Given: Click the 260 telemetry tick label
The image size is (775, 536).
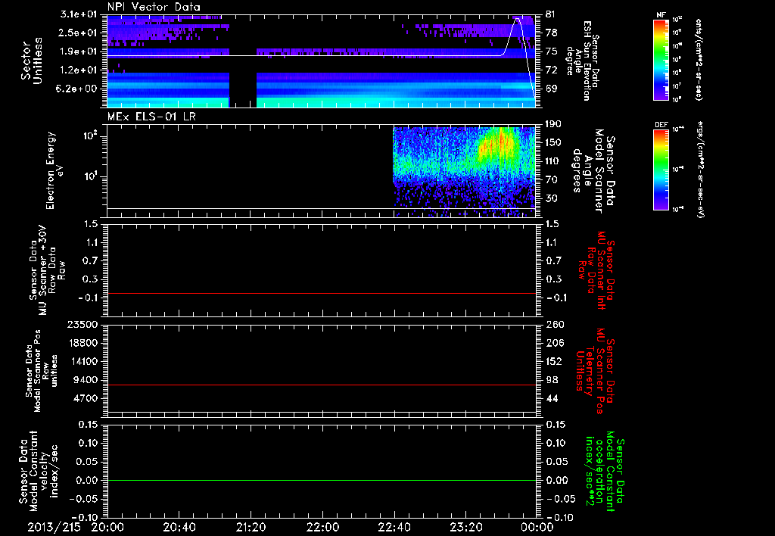Looking at the screenshot, I should click(x=555, y=325).
